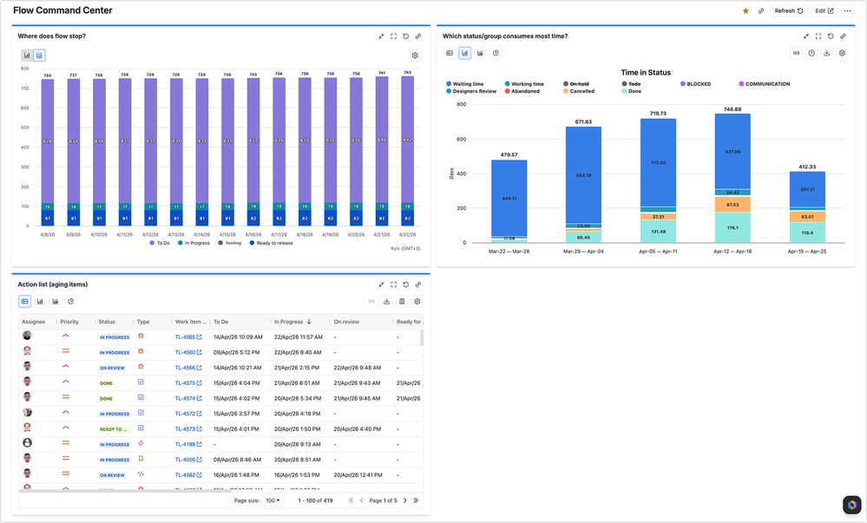Star the Flow Command Center dashboard
The width and height of the screenshot is (867, 523).
(745, 11)
